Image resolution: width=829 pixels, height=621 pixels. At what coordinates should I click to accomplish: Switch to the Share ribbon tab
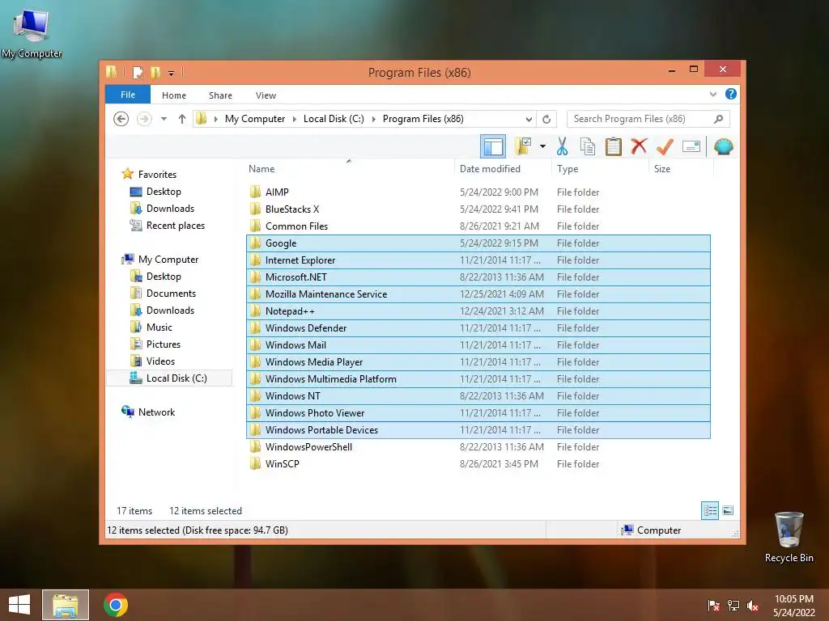click(220, 95)
